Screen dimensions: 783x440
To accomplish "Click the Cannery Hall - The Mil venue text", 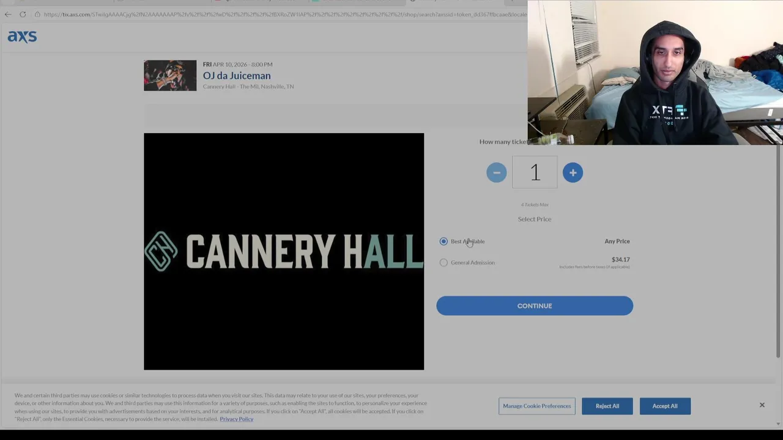I will 248,87.
